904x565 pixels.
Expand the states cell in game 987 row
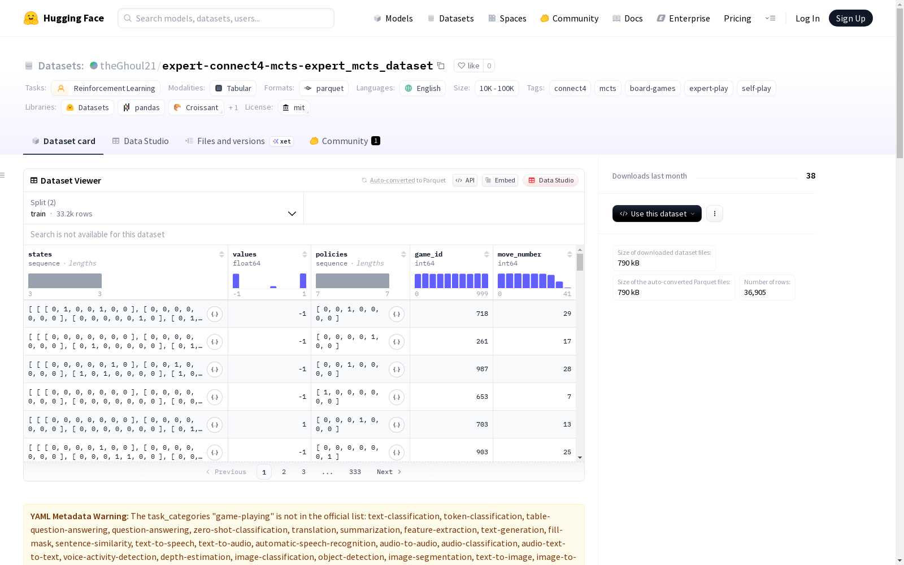215,370
